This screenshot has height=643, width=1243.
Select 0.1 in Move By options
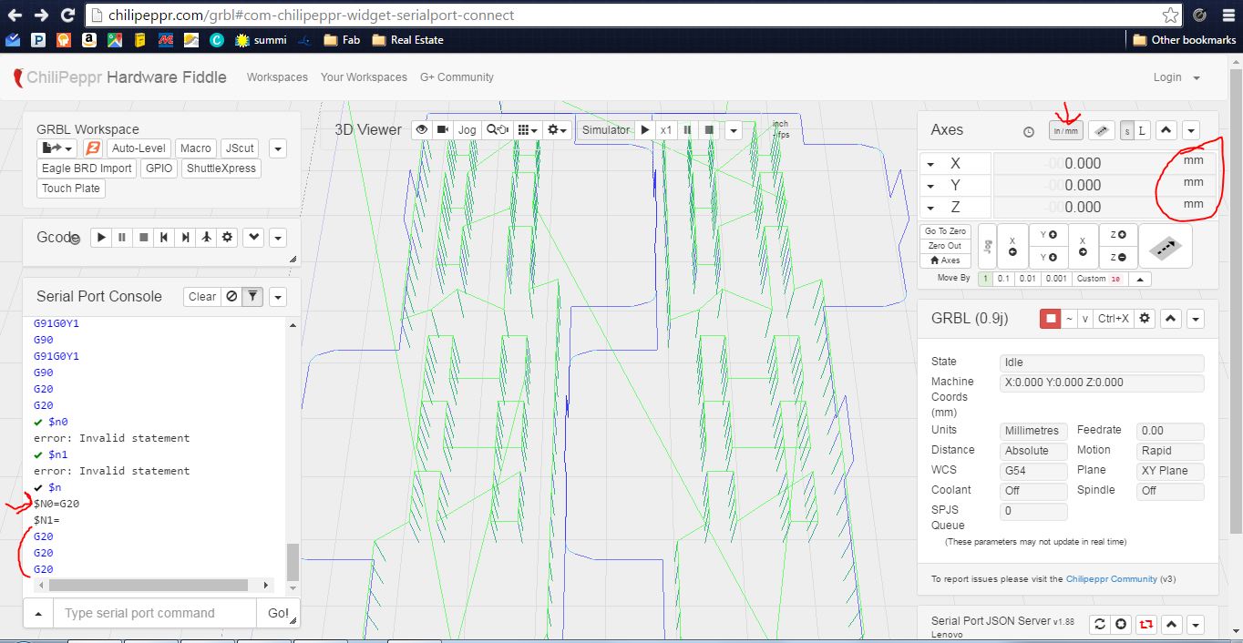(1003, 279)
